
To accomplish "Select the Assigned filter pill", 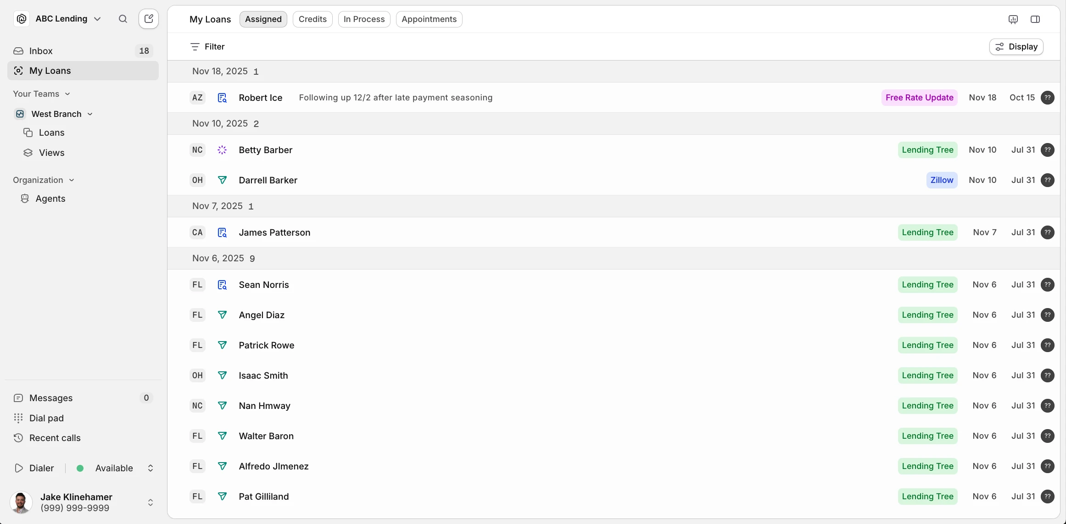I will (263, 19).
